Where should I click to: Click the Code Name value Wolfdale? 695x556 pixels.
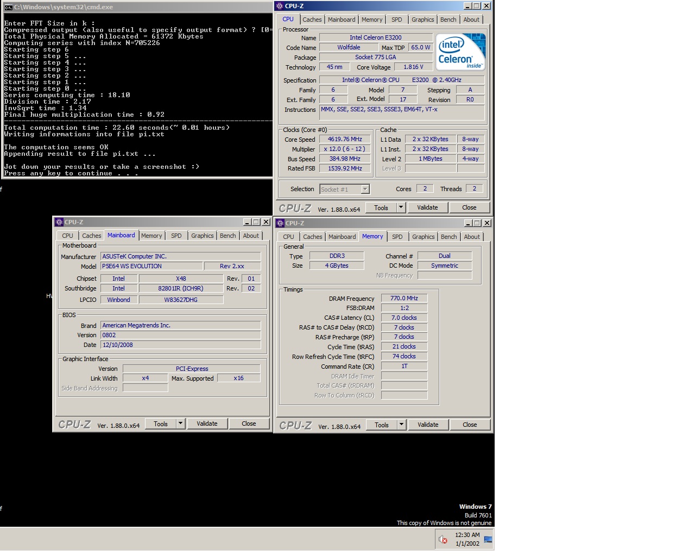(x=349, y=47)
